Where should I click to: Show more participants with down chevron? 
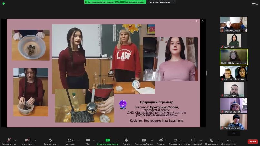(x=234, y=133)
